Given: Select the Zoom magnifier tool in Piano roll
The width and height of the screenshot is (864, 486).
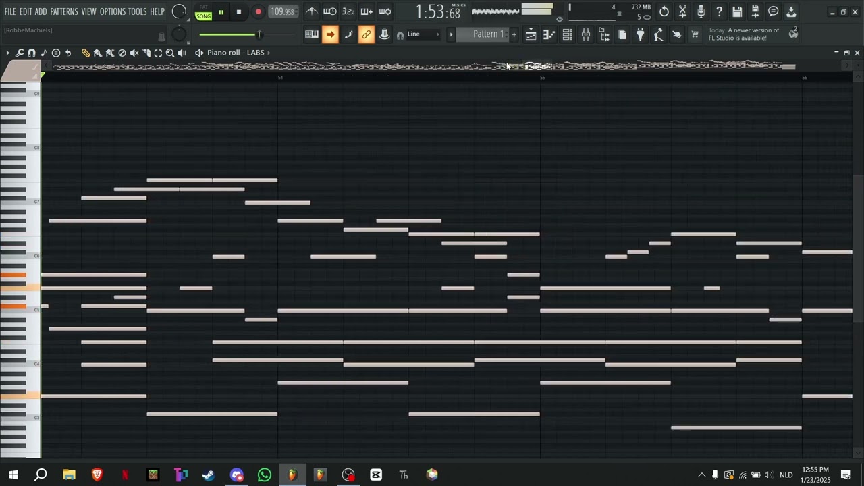Looking at the screenshot, I should coord(170,53).
